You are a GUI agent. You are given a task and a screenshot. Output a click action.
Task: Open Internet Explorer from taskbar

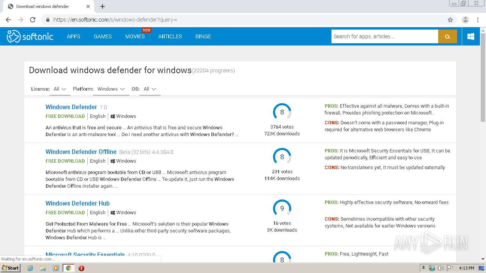pos(30,268)
